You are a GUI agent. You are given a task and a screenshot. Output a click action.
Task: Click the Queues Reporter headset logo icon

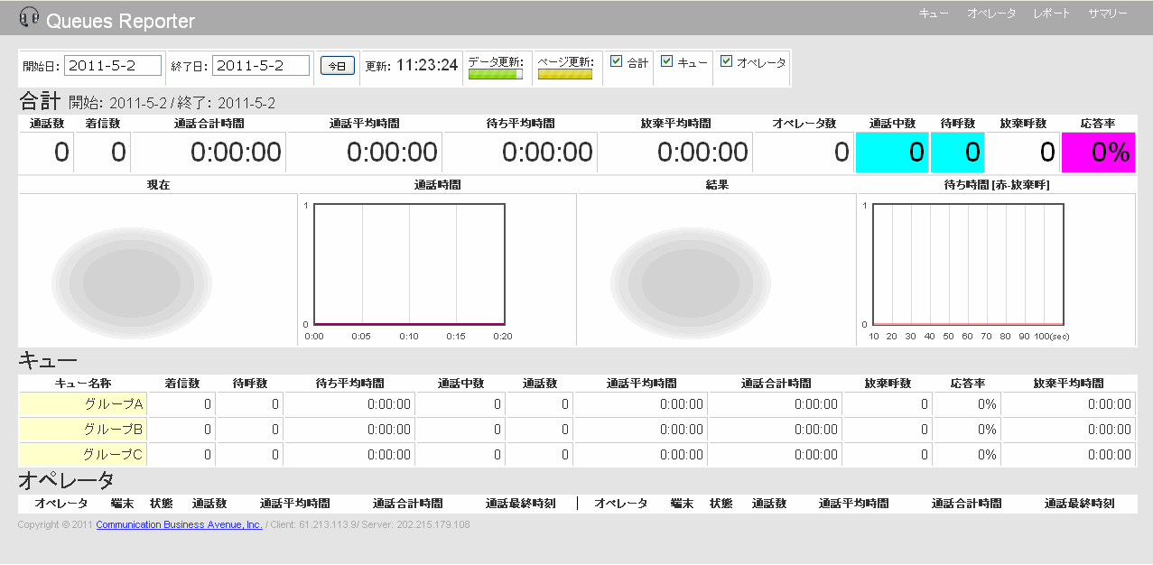coord(29,17)
